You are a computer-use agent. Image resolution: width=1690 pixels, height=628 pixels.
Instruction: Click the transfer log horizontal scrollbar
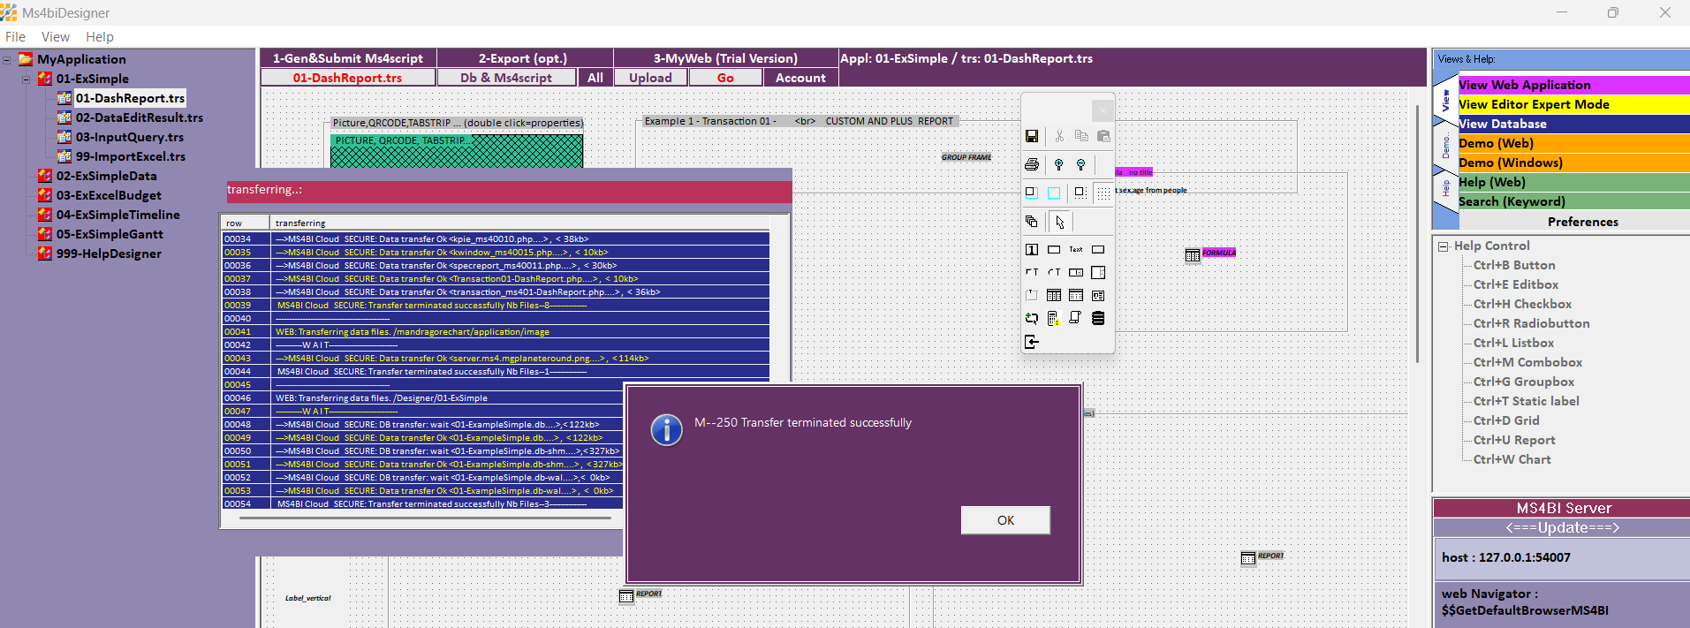pos(424,518)
